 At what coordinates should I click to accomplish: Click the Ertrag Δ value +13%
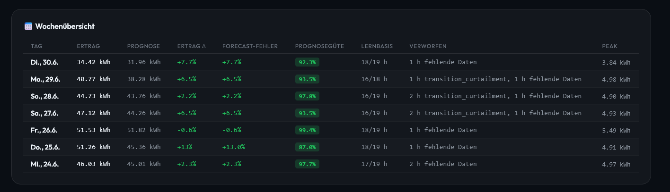(x=185, y=147)
